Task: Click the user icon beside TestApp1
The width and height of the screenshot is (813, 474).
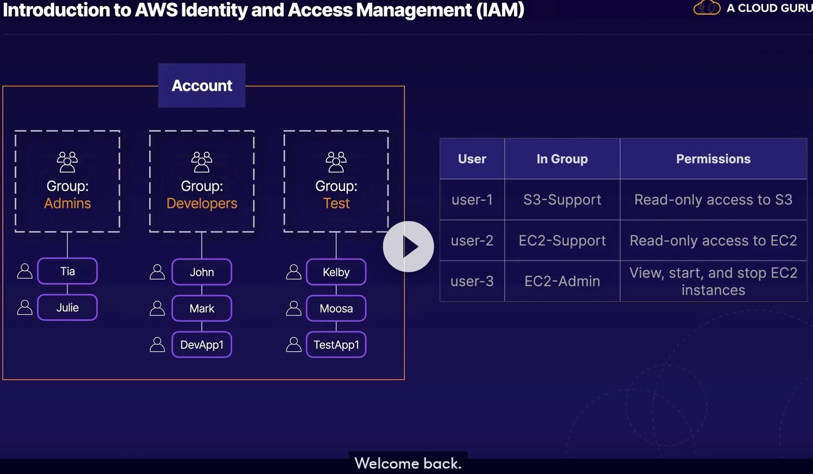Action: (294, 345)
